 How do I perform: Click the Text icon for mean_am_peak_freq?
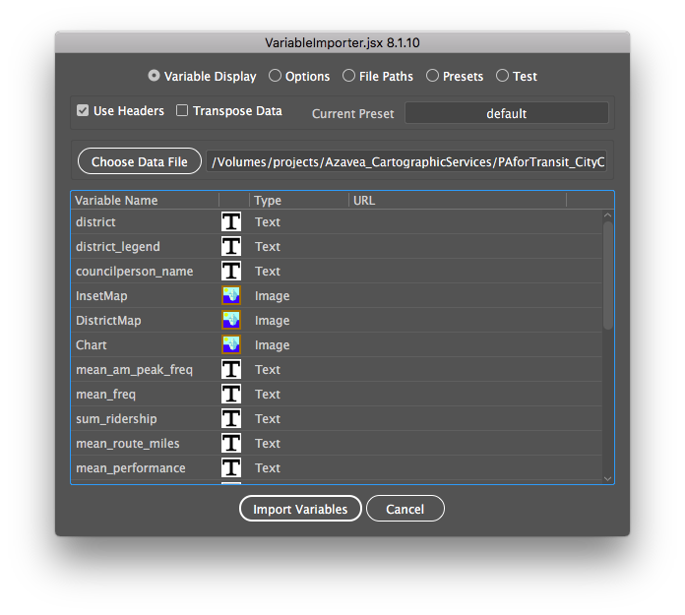(x=231, y=370)
